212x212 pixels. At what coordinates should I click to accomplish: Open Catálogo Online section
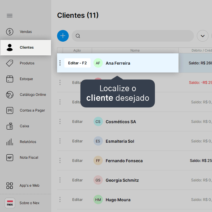coord(33,95)
